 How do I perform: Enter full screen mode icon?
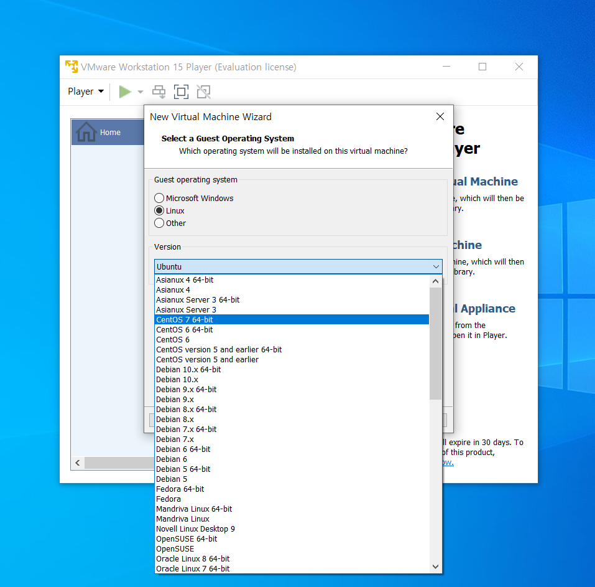[181, 92]
